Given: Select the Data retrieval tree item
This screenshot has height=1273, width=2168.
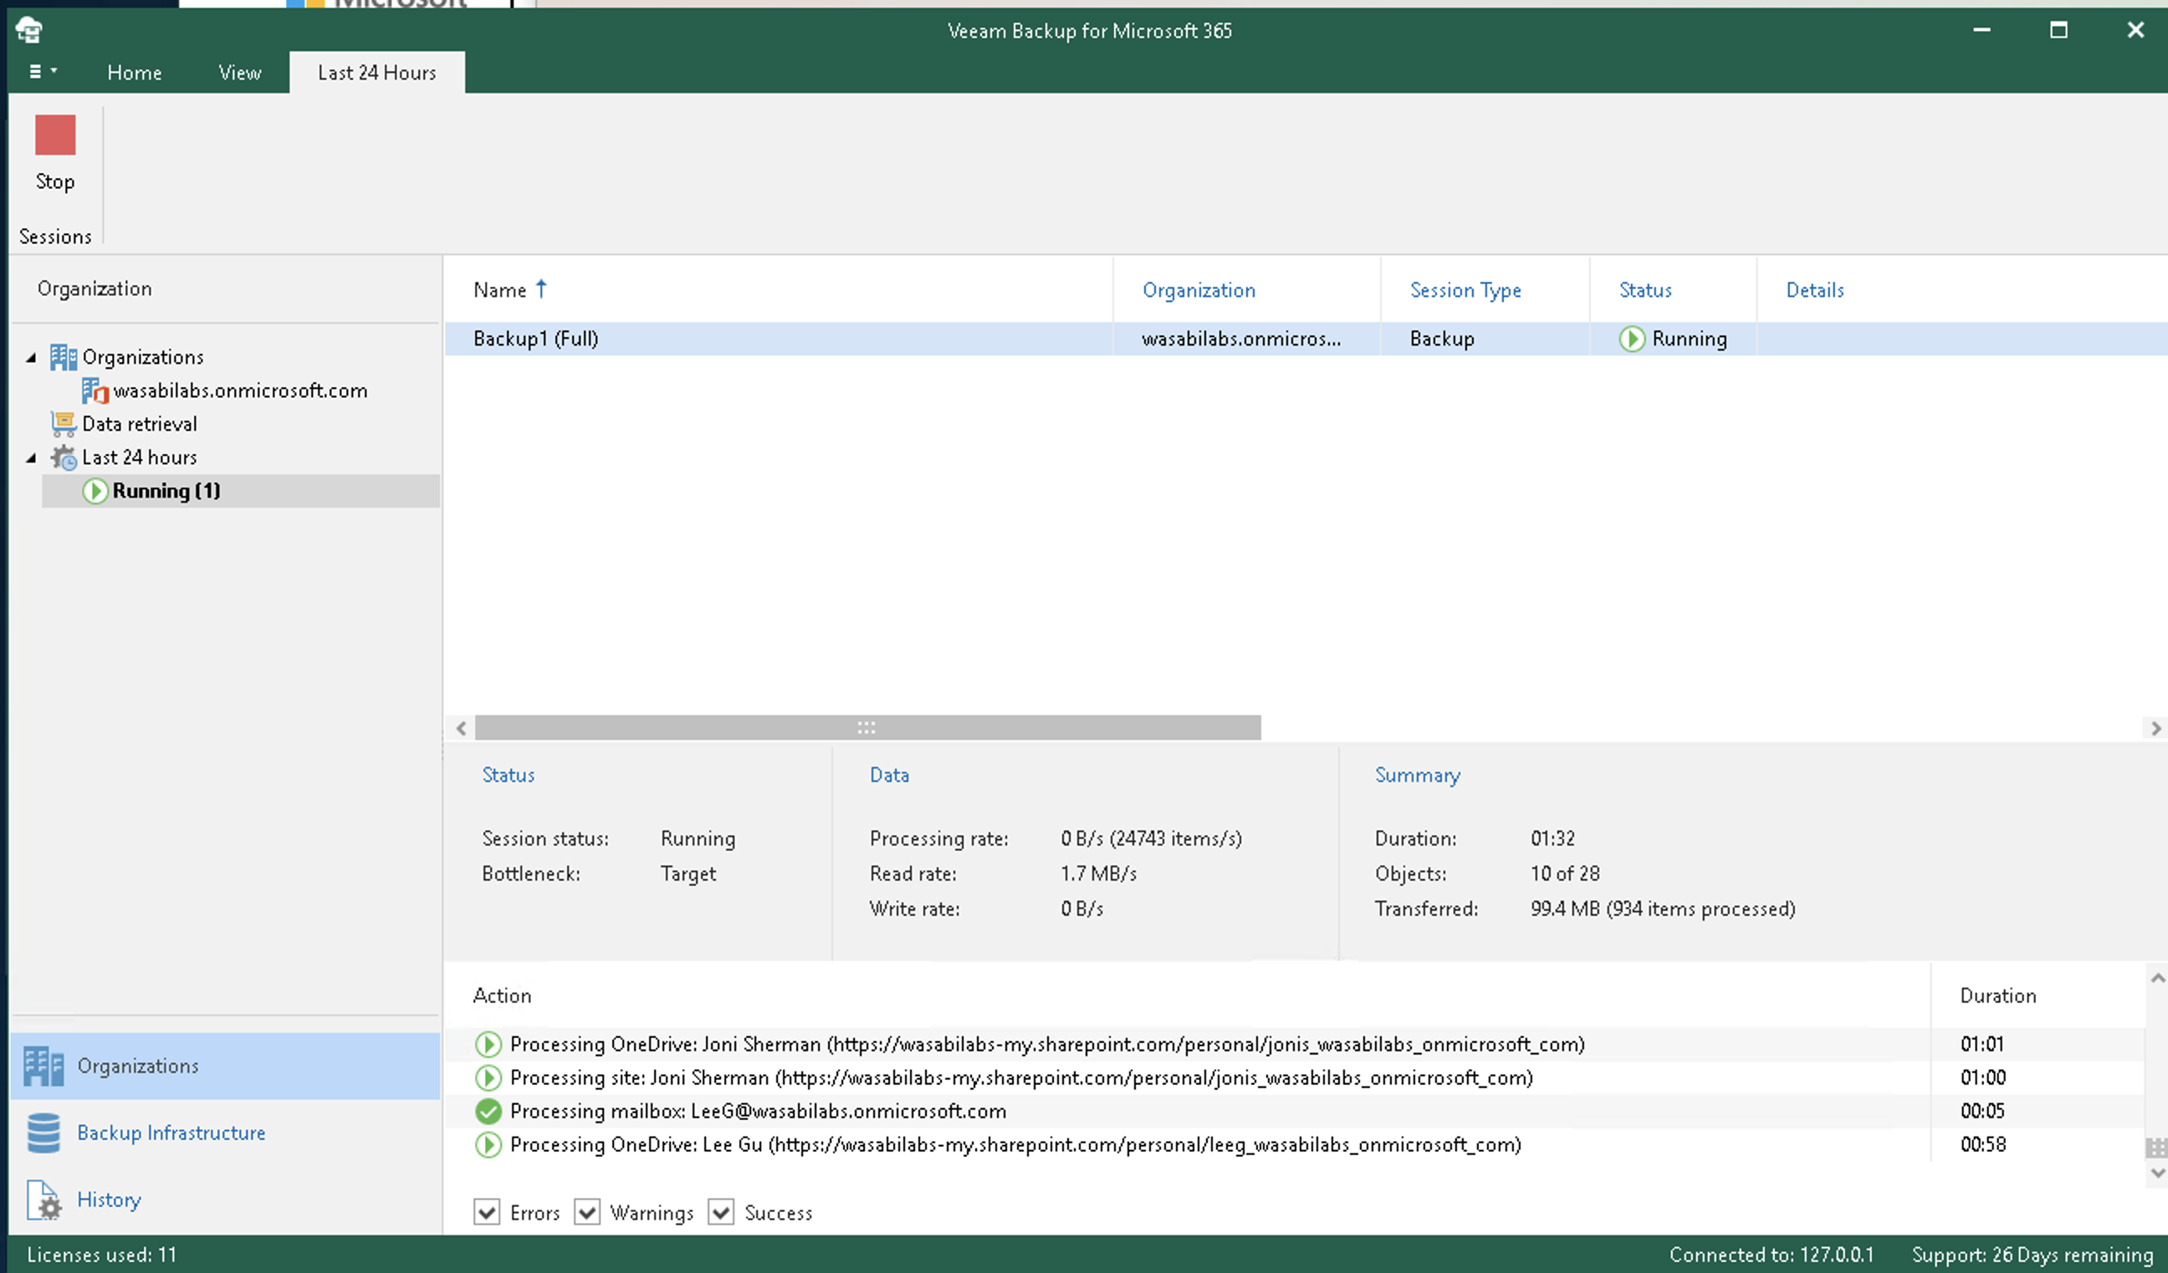Looking at the screenshot, I should pyautogui.click(x=140, y=424).
